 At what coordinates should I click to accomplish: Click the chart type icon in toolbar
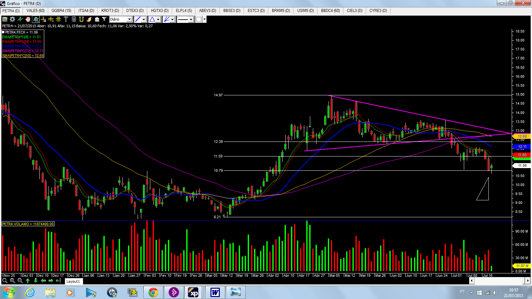click(5, 19)
